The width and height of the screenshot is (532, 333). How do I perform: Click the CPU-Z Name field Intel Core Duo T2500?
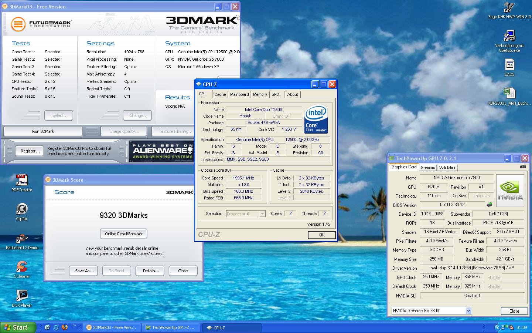coord(263,110)
